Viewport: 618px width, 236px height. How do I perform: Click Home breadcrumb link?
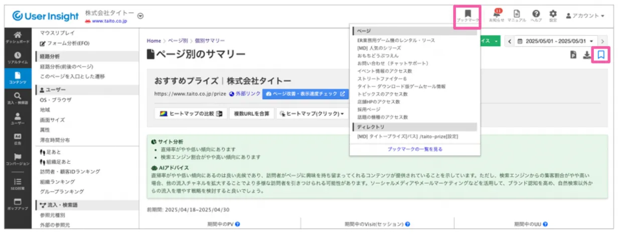point(154,40)
